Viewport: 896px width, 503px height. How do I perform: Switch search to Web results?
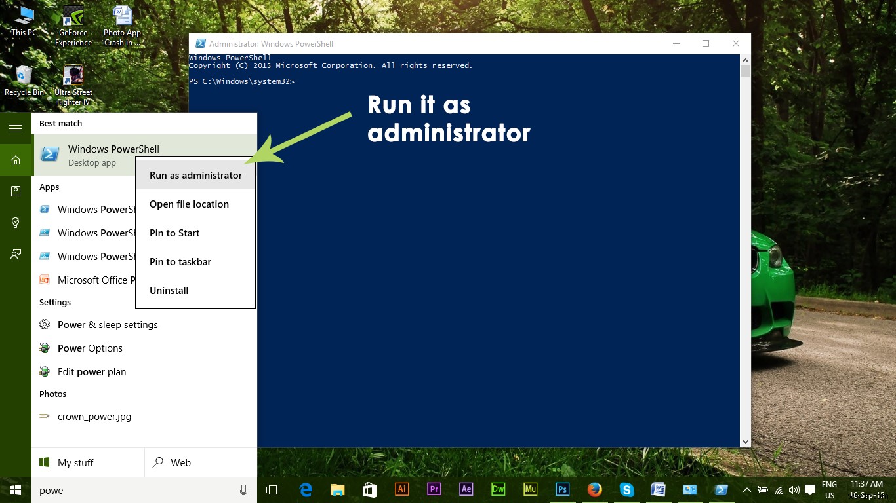tap(201, 462)
